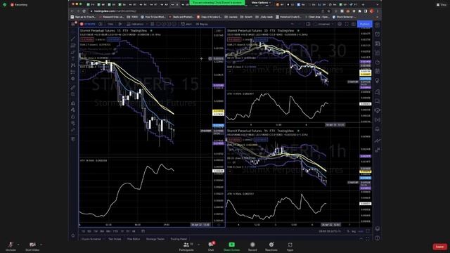
Task: Open the Zoom Participants panel
Action: tap(186, 246)
